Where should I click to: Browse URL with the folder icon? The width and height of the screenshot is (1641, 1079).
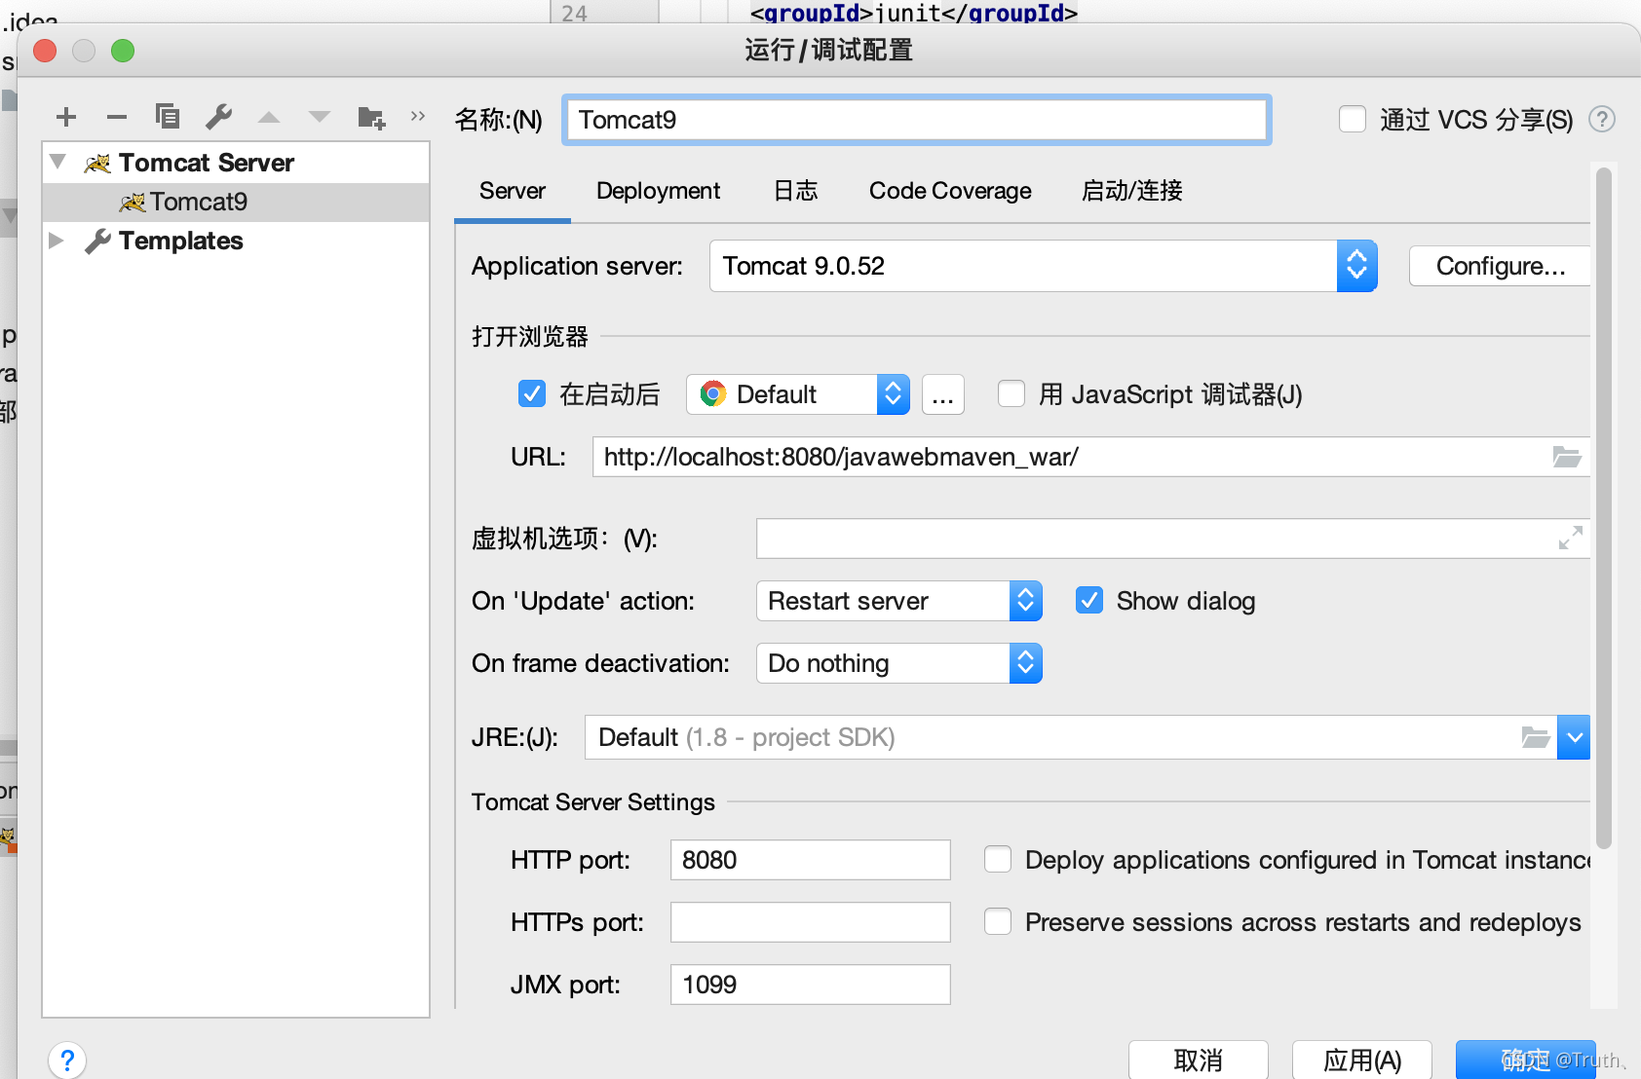coord(1567,457)
